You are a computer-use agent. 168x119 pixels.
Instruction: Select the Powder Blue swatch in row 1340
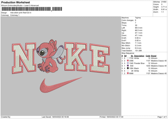(x=128, y=63)
